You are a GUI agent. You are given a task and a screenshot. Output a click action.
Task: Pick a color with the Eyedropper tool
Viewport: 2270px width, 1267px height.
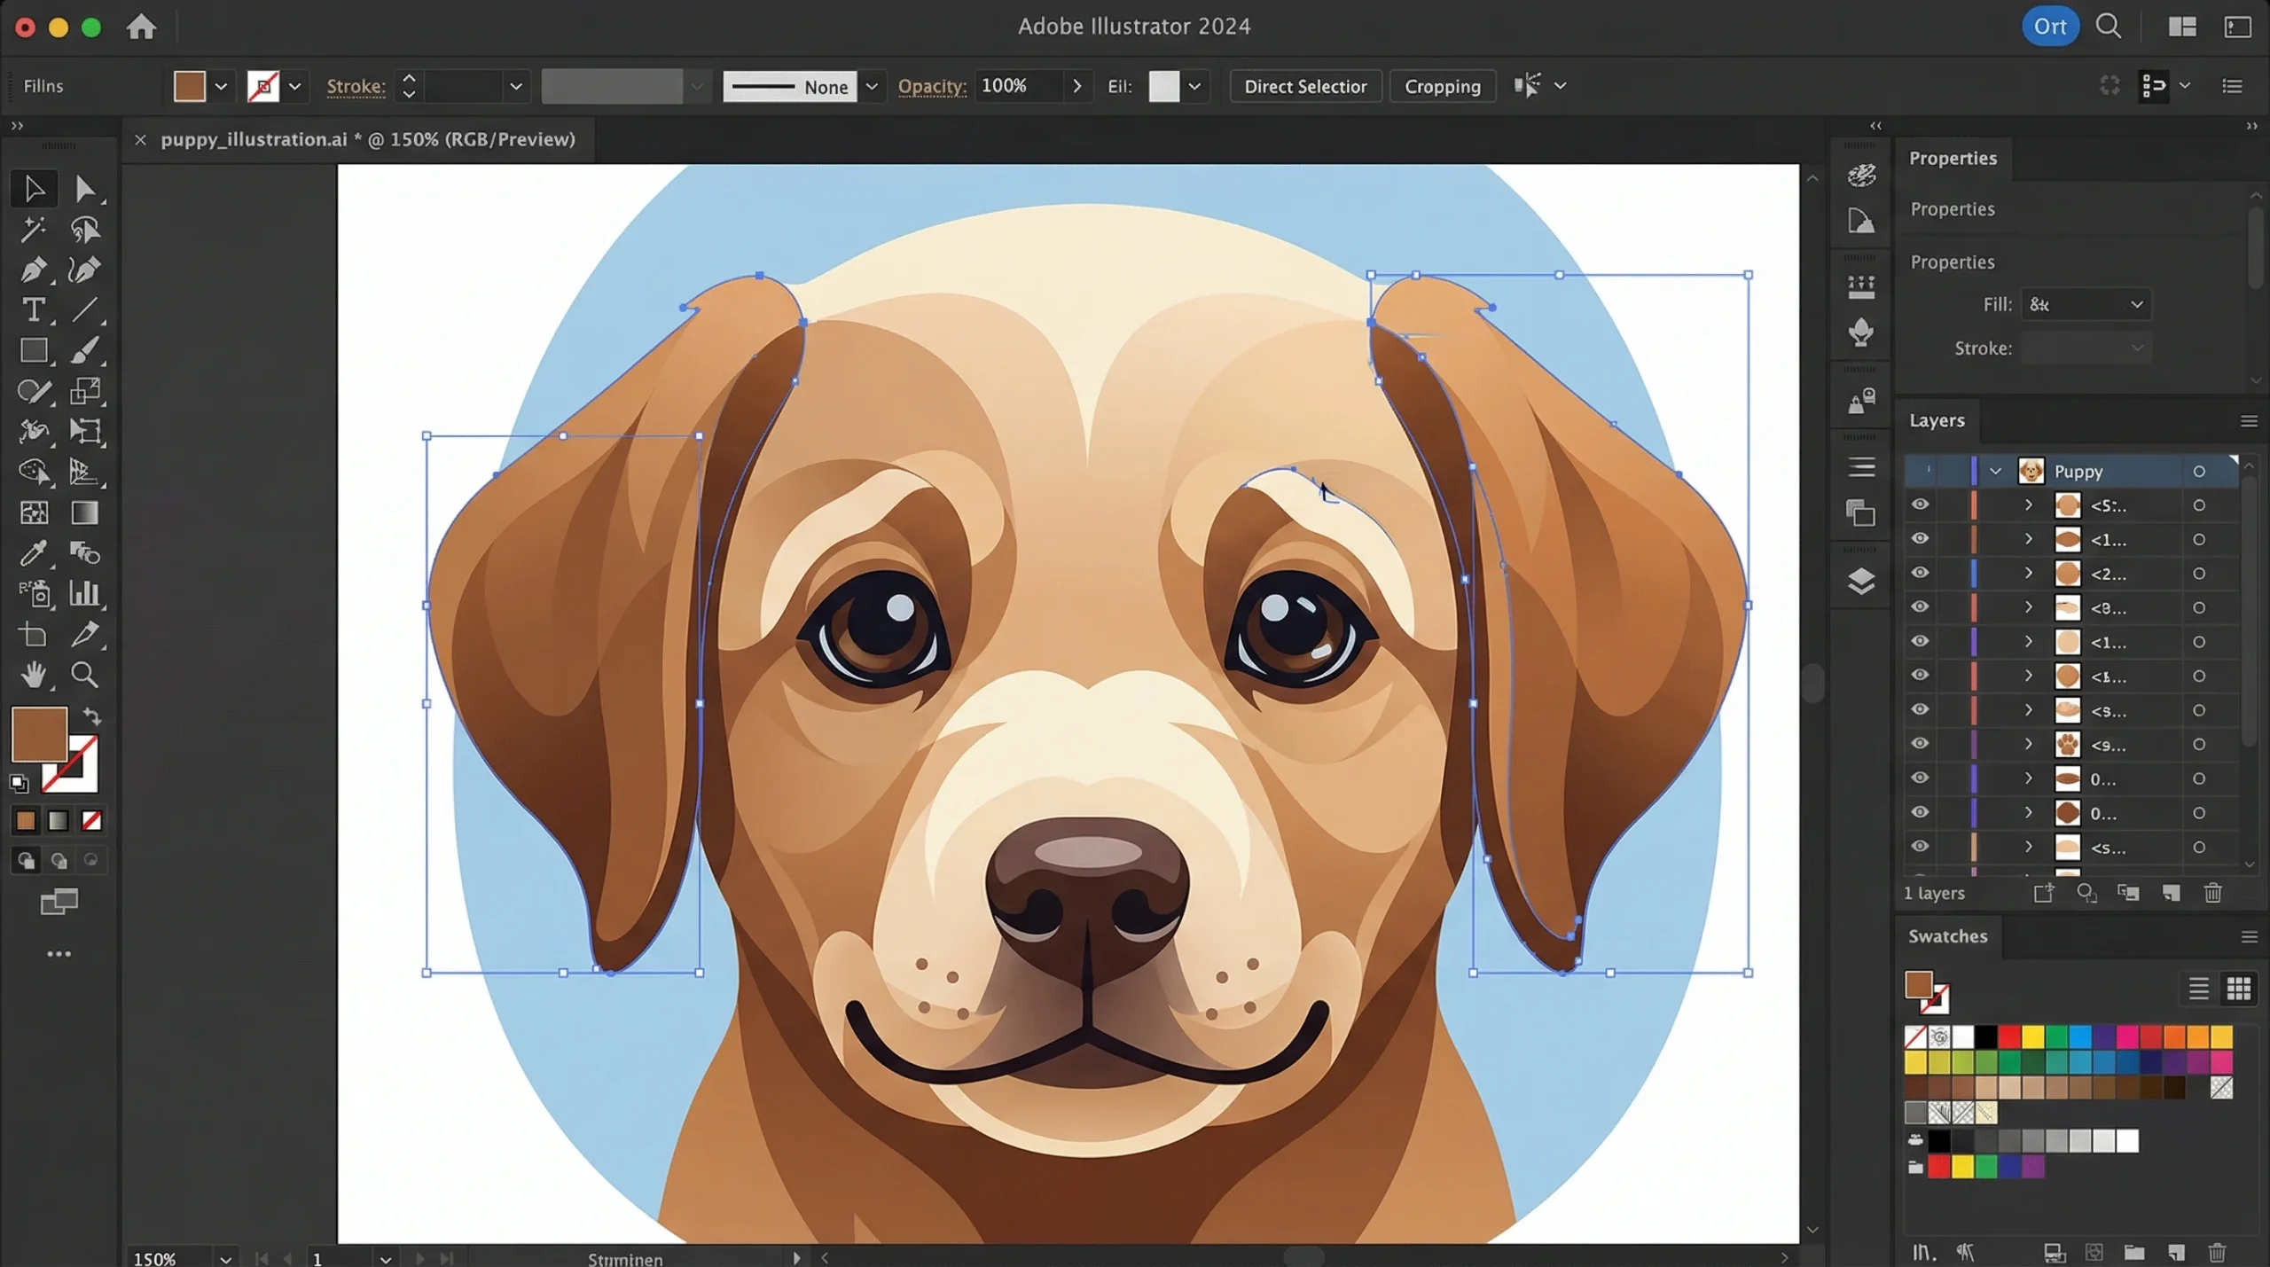click(35, 553)
